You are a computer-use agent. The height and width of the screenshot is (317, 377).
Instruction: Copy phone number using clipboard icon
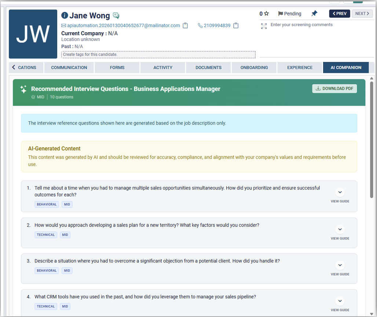[236, 26]
